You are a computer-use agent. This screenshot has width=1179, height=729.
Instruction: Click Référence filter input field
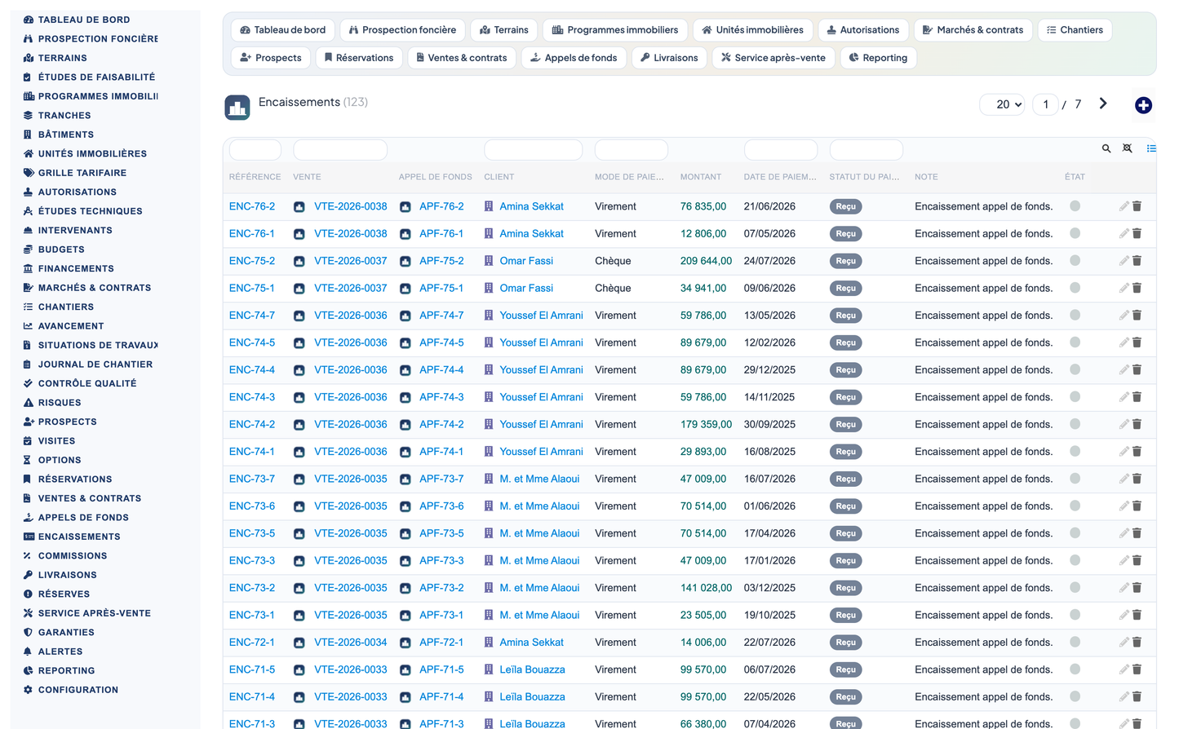pyautogui.click(x=255, y=149)
